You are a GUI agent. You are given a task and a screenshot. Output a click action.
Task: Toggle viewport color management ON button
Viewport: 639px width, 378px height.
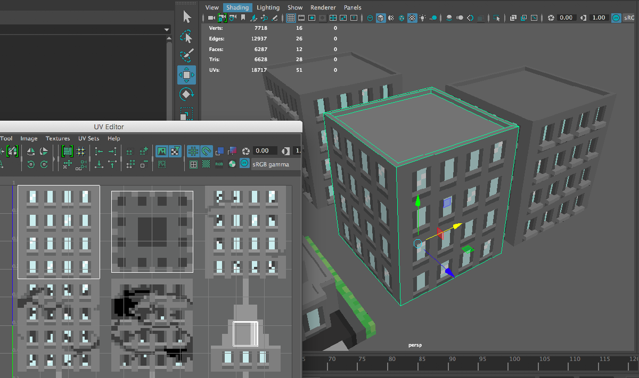(x=616, y=18)
